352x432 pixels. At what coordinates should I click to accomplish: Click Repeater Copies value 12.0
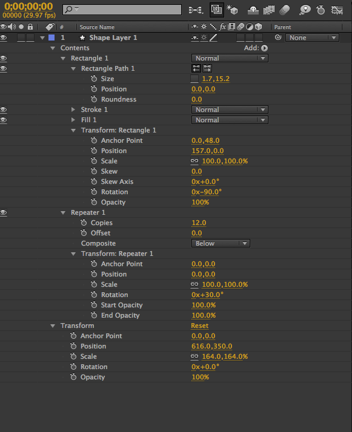199,223
